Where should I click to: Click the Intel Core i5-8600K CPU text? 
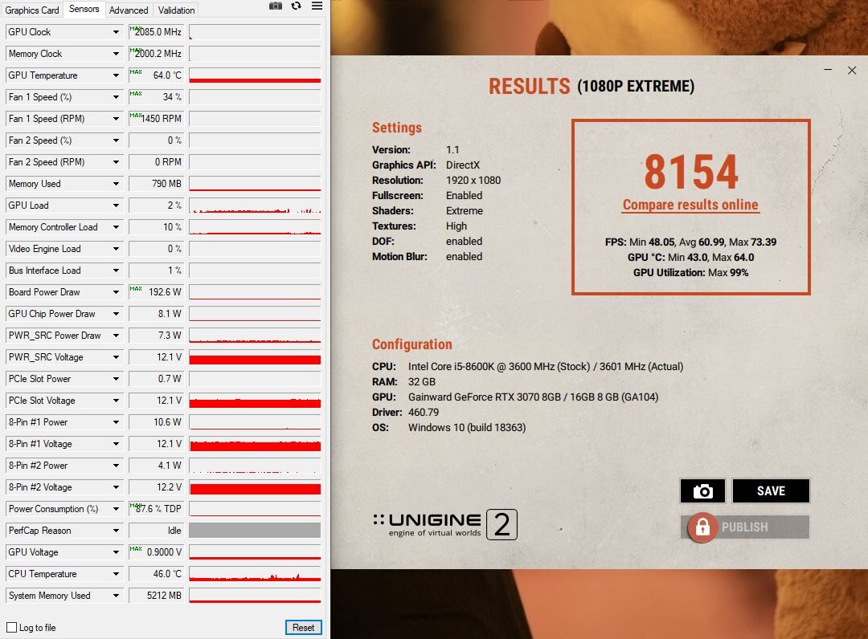(545, 367)
